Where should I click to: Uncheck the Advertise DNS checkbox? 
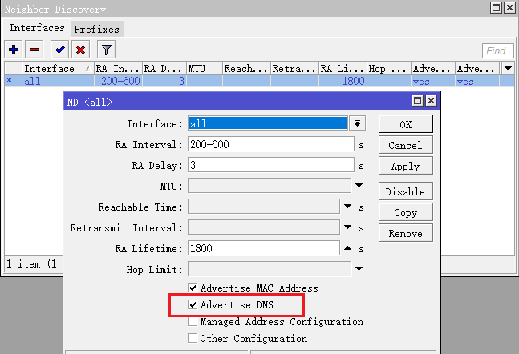point(193,305)
